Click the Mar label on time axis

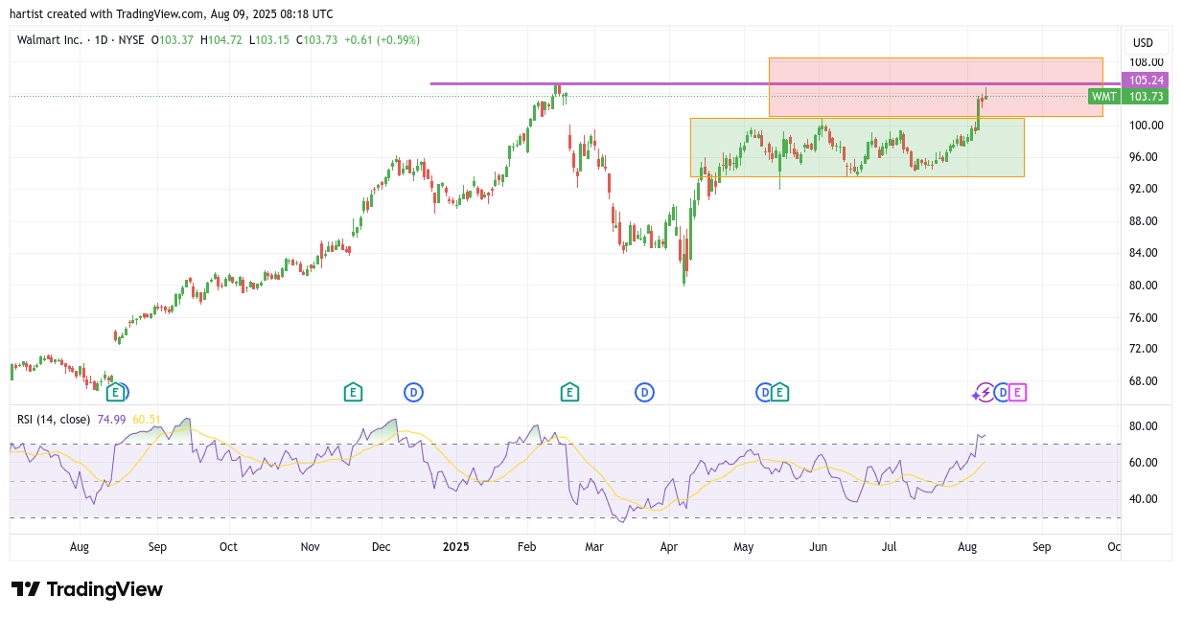[594, 547]
